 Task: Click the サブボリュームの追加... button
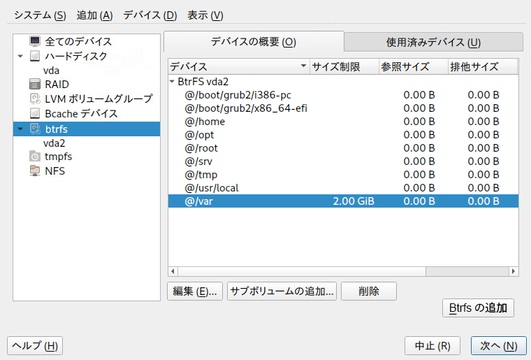tap(282, 291)
